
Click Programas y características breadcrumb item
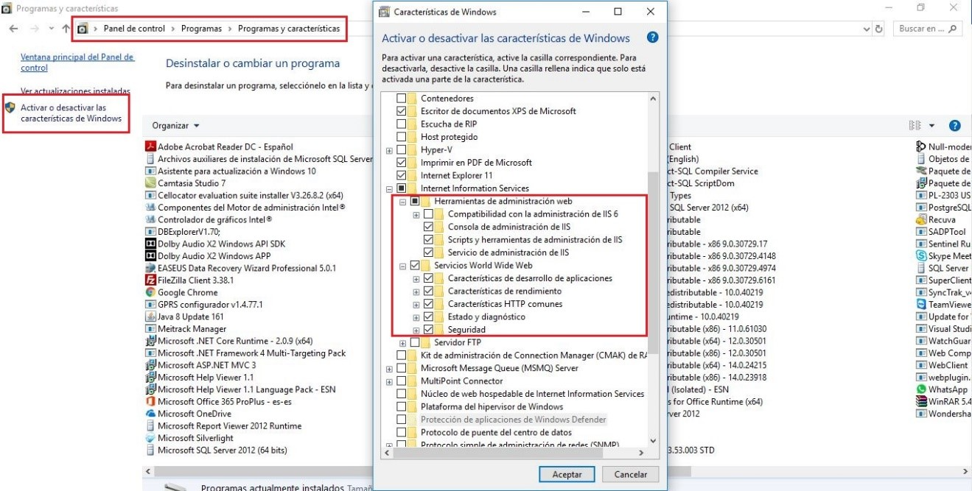(x=288, y=29)
